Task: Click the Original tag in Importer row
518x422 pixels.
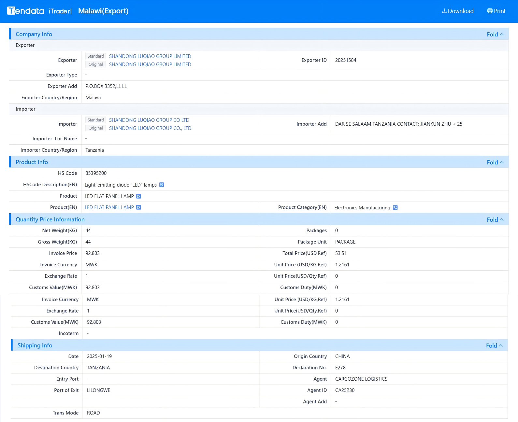Action: tap(95, 128)
